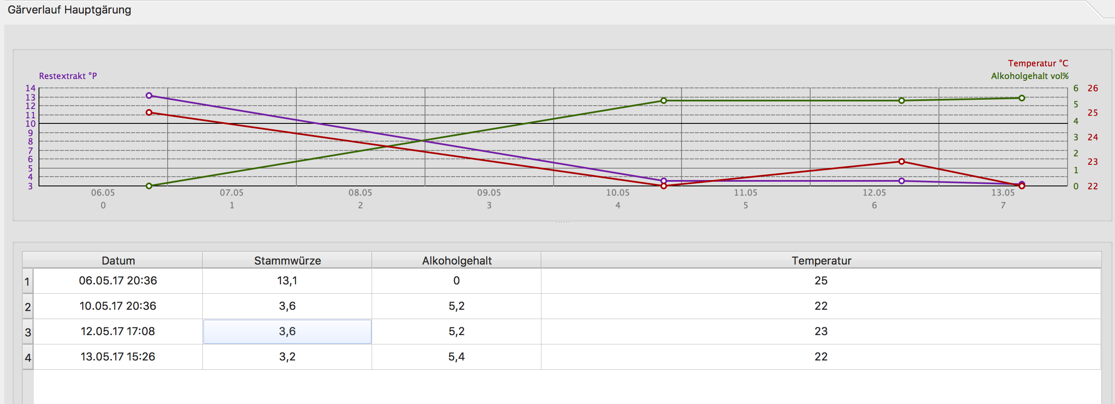Grab the splitter handle between chart and table
Screen dimensions: 1115x404
coord(563,223)
